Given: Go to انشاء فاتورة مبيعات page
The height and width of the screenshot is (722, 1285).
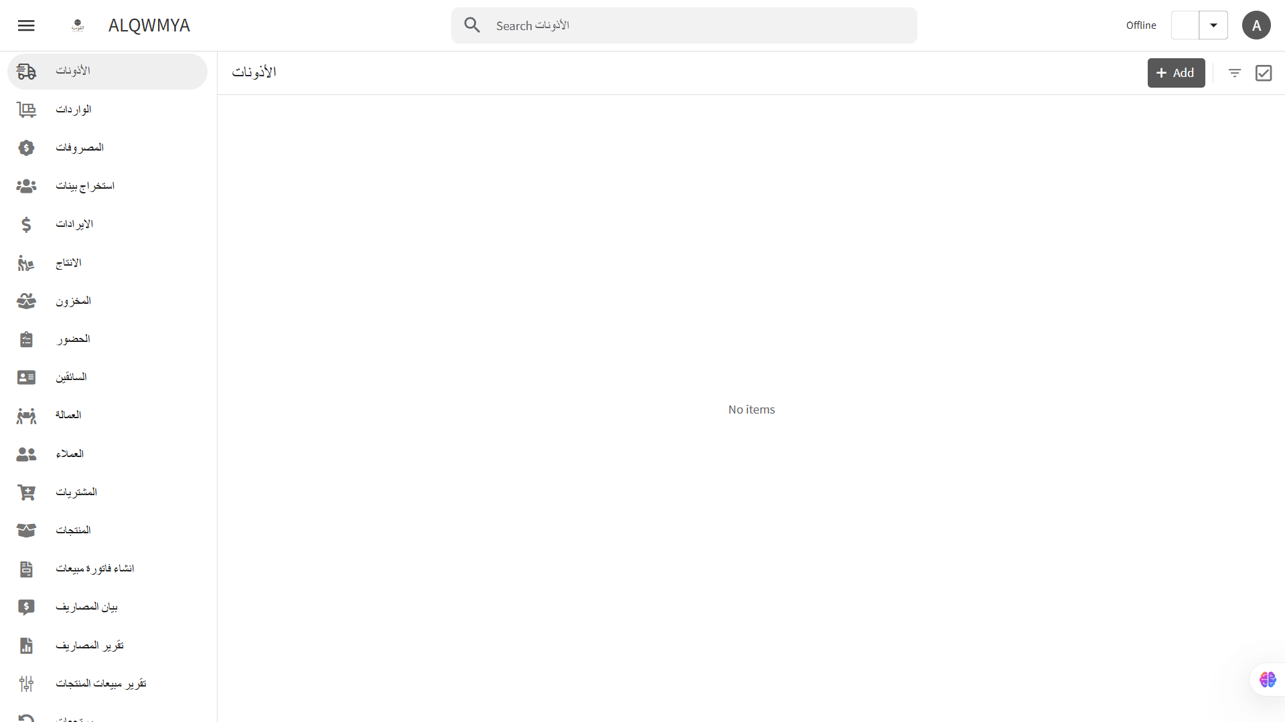Looking at the screenshot, I should pyautogui.click(x=95, y=569).
